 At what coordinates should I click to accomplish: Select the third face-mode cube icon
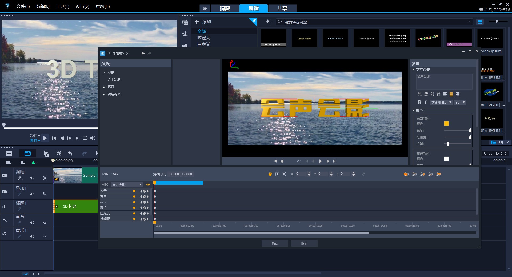click(422, 174)
